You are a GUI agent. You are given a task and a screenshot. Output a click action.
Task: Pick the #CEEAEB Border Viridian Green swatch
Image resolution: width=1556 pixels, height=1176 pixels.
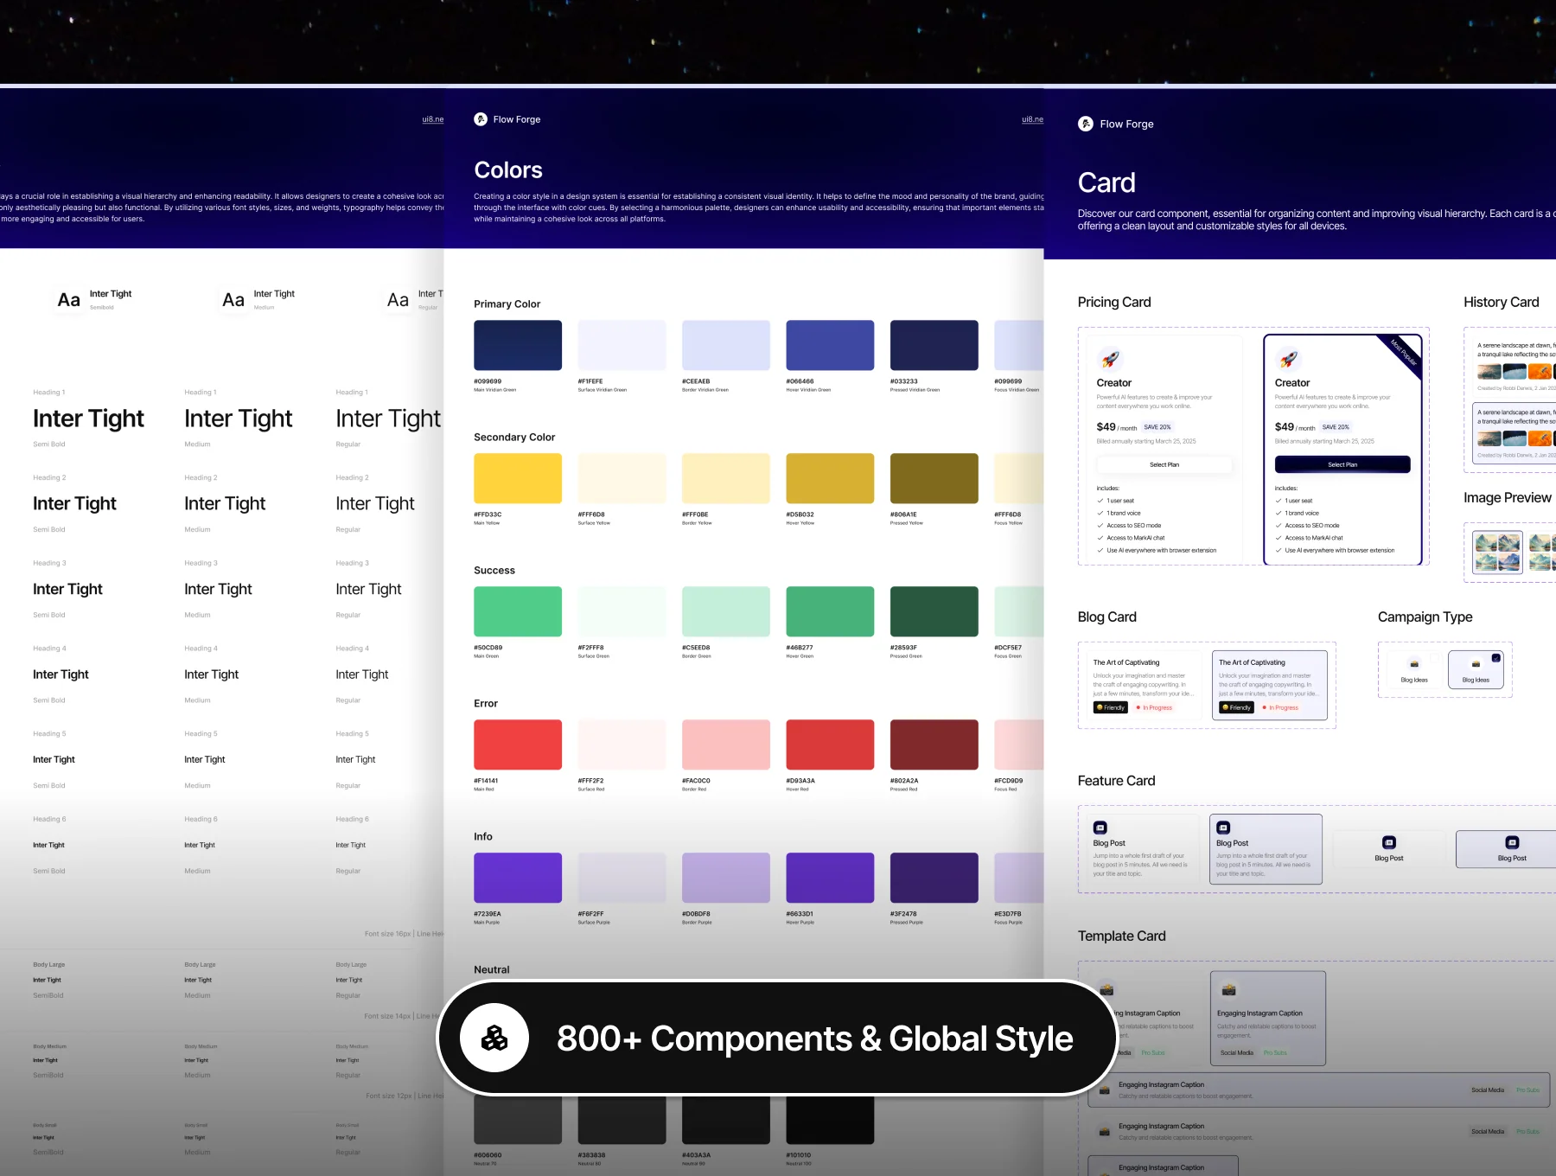[x=726, y=345]
